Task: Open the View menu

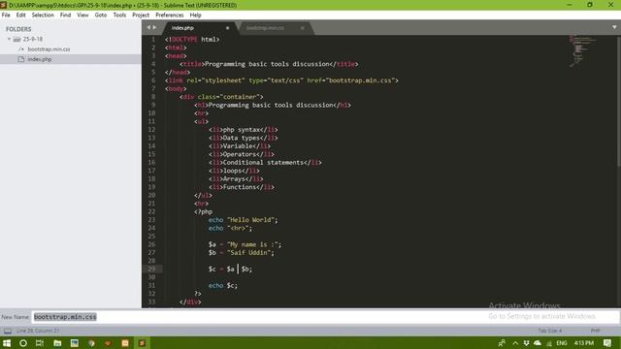Action: pyautogui.click(x=82, y=16)
